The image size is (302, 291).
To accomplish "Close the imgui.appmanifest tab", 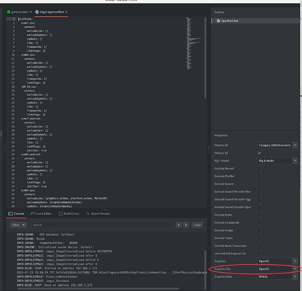I will tap(66, 12).
